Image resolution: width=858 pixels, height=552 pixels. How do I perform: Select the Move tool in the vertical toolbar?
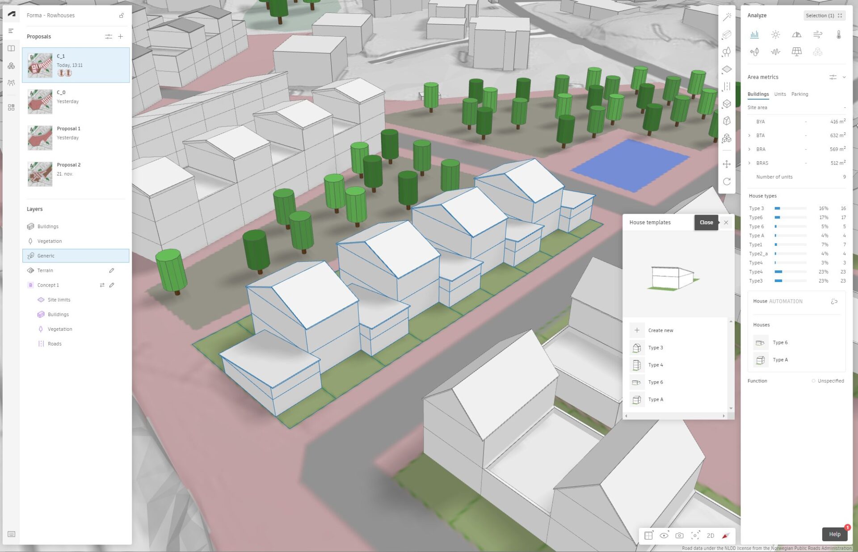(727, 164)
